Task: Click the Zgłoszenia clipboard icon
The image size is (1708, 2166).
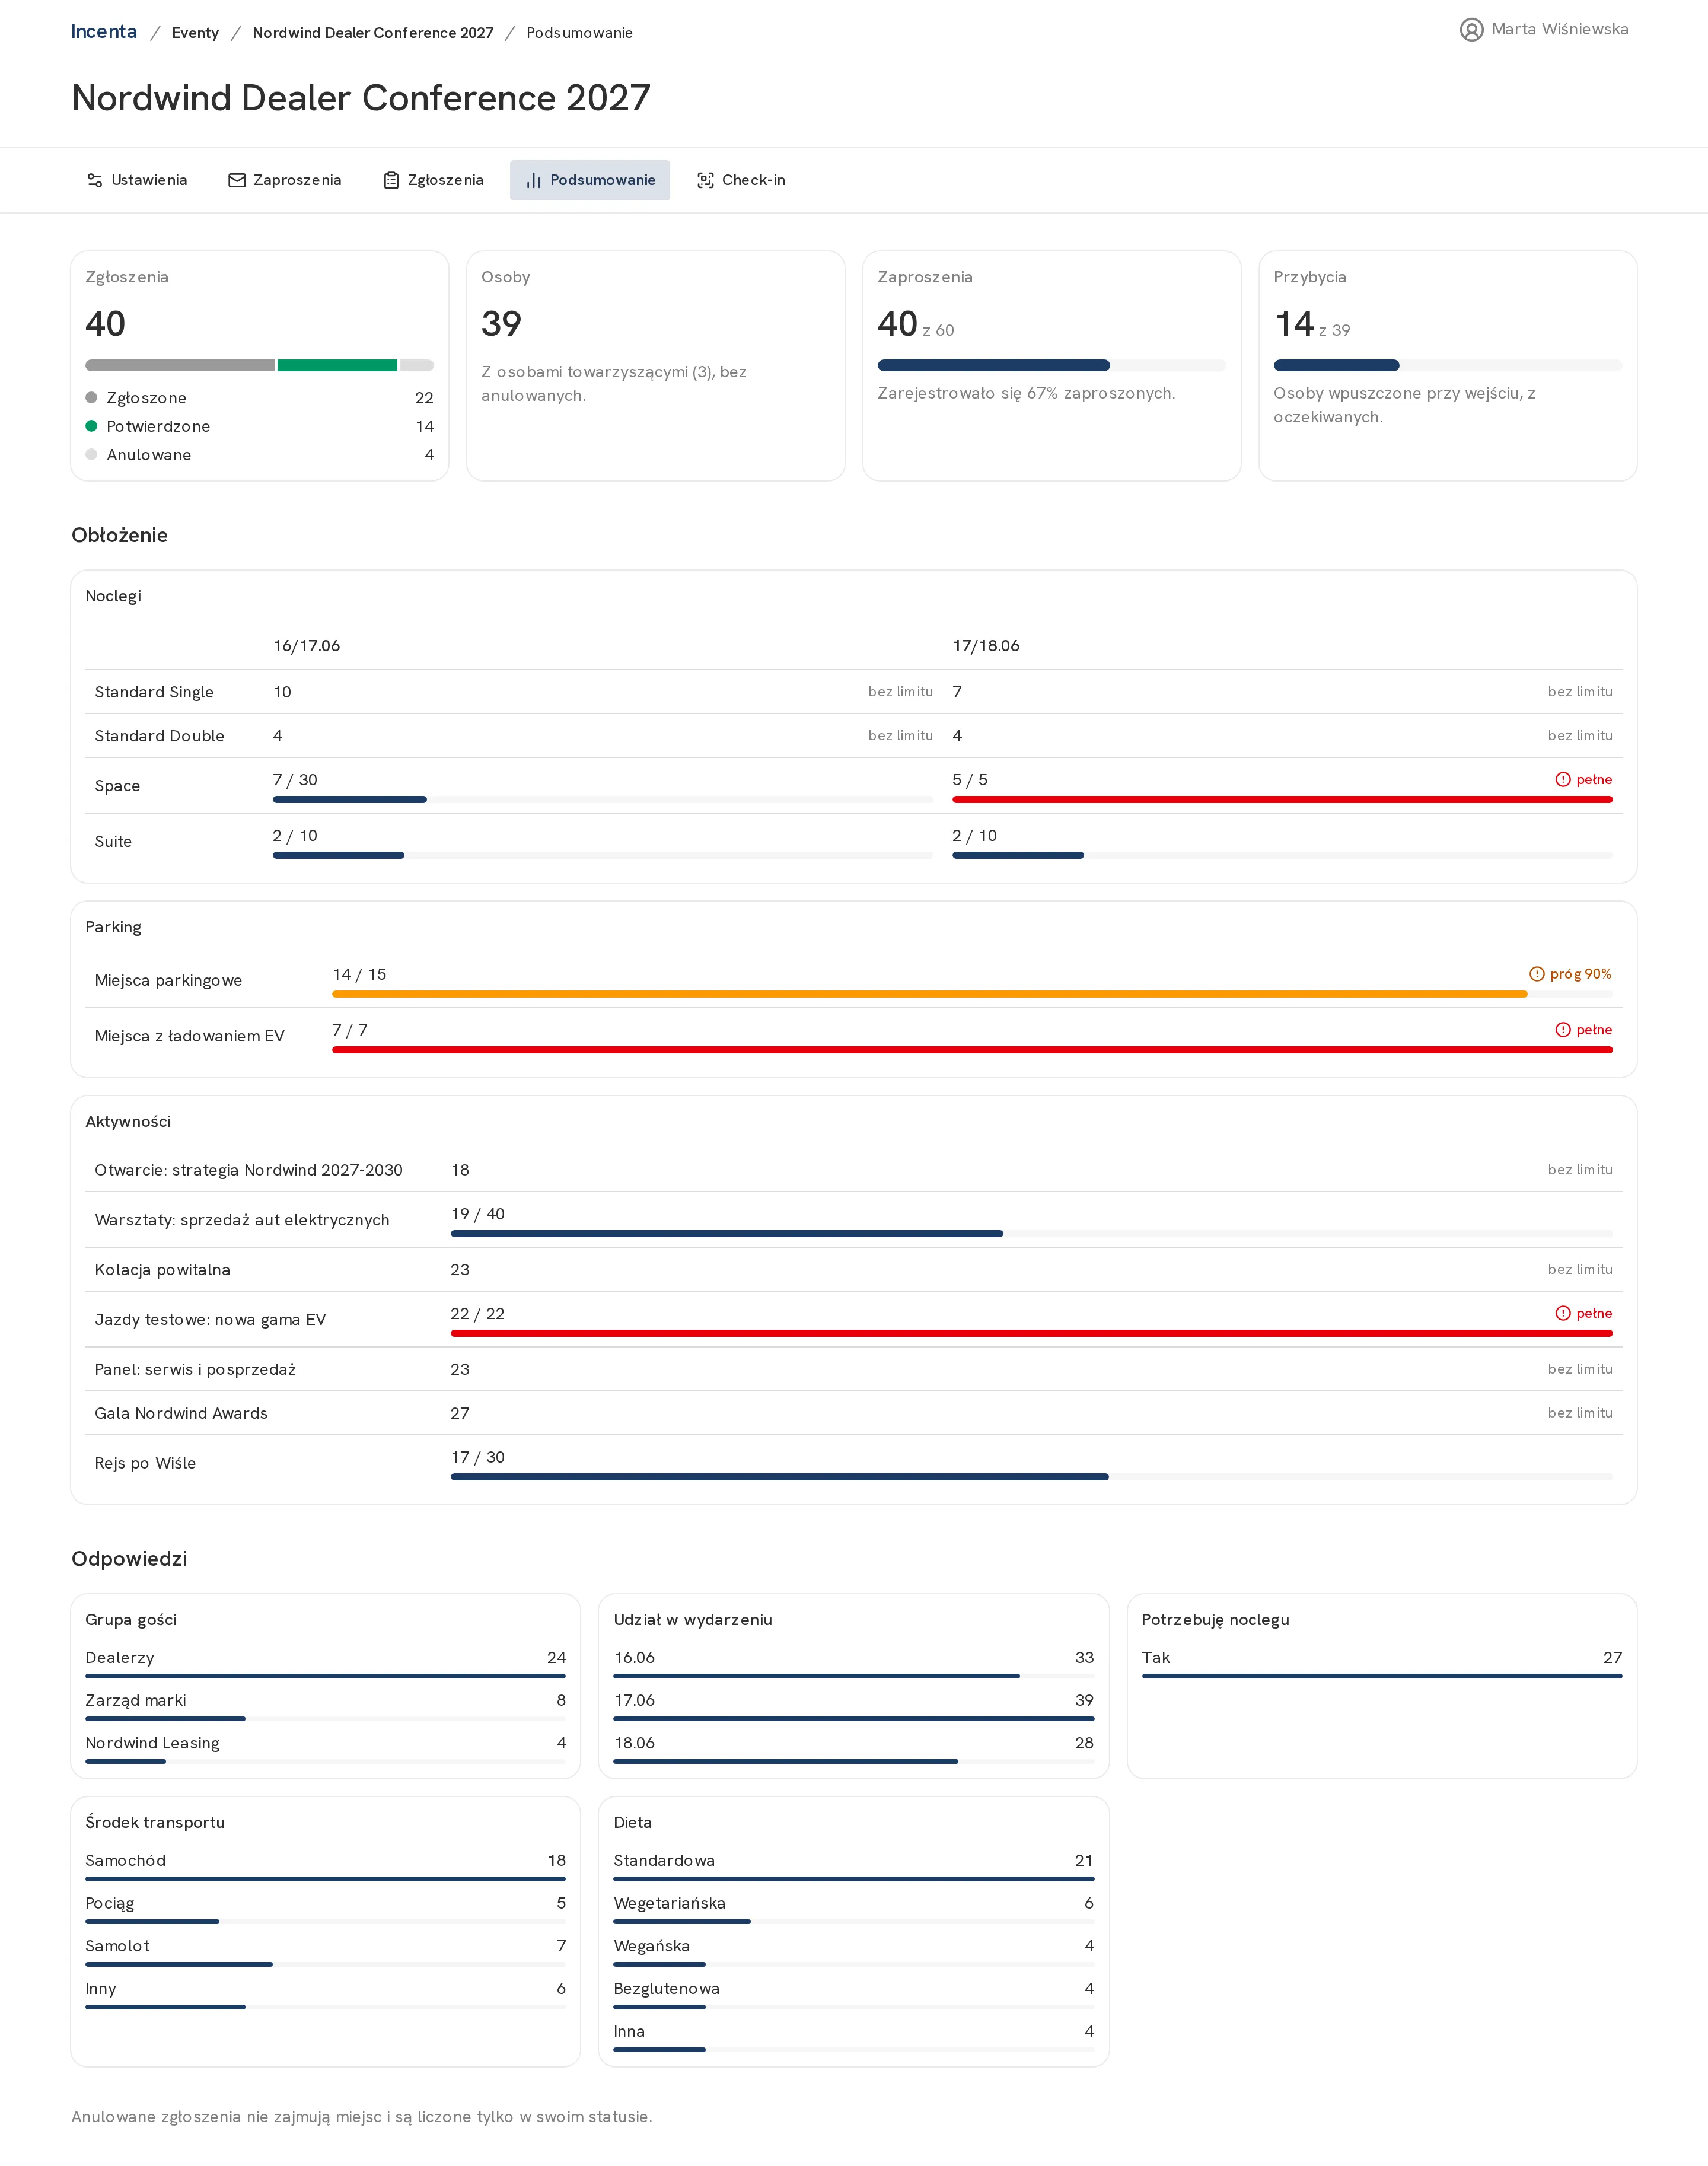Action: (x=391, y=180)
